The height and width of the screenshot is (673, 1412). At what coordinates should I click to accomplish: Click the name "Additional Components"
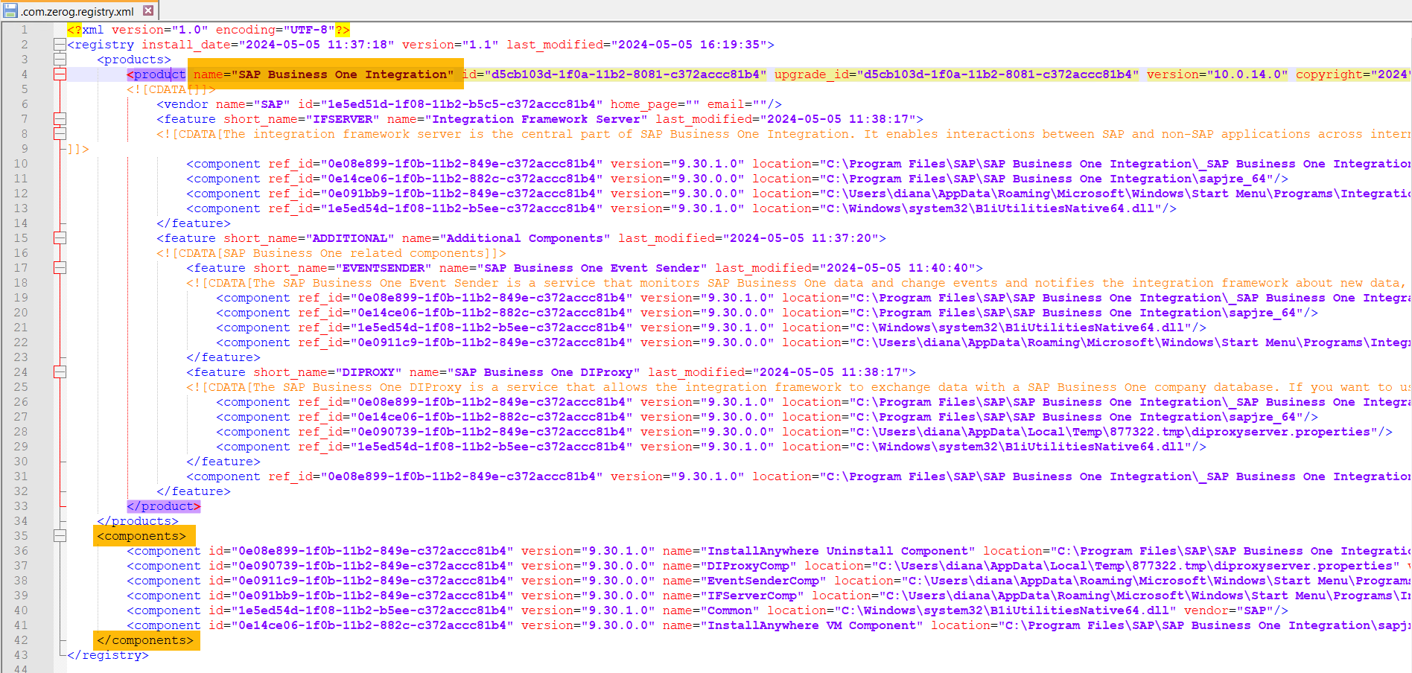tap(525, 238)
